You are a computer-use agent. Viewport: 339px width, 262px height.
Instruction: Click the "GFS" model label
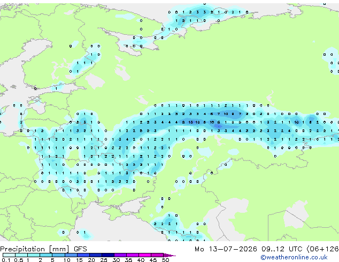(x=80, y=249)
